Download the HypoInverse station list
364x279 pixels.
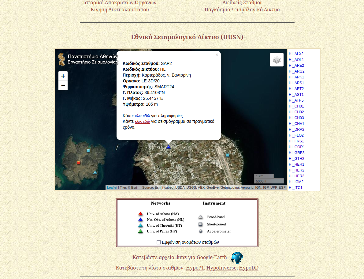coord(221,268)
